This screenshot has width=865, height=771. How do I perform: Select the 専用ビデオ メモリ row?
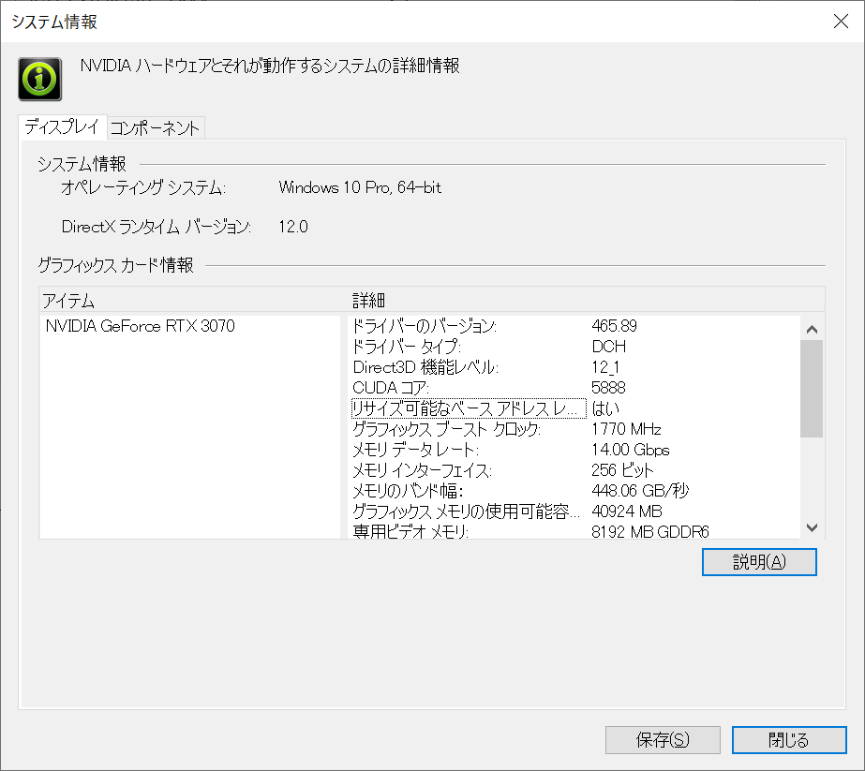click(575, 531)
